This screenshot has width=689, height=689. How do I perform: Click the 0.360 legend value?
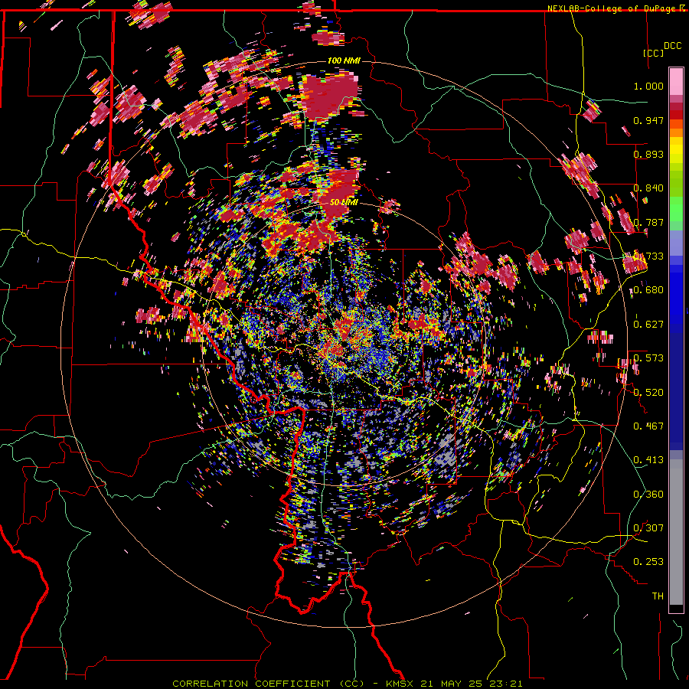[x=648, y=495]
